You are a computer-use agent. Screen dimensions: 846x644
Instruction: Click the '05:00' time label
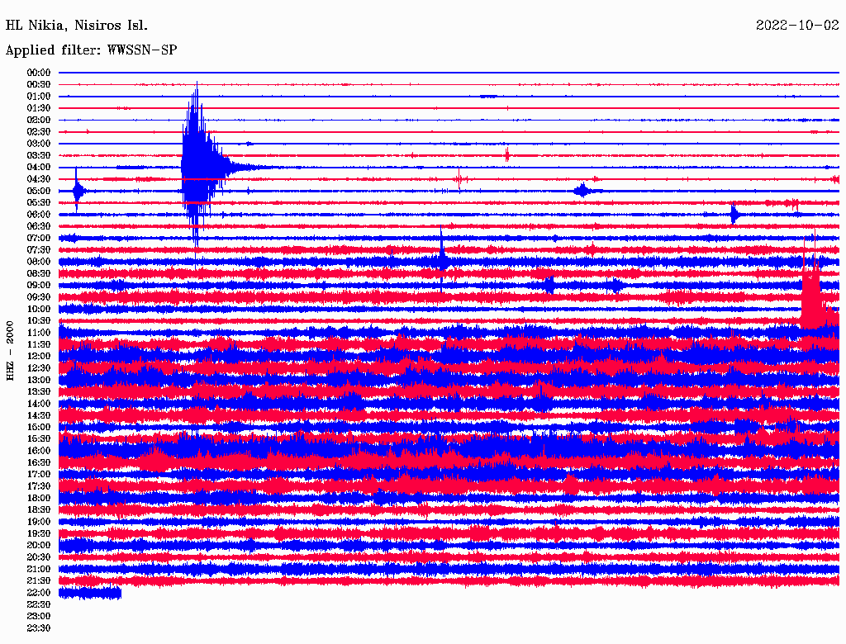38,191
